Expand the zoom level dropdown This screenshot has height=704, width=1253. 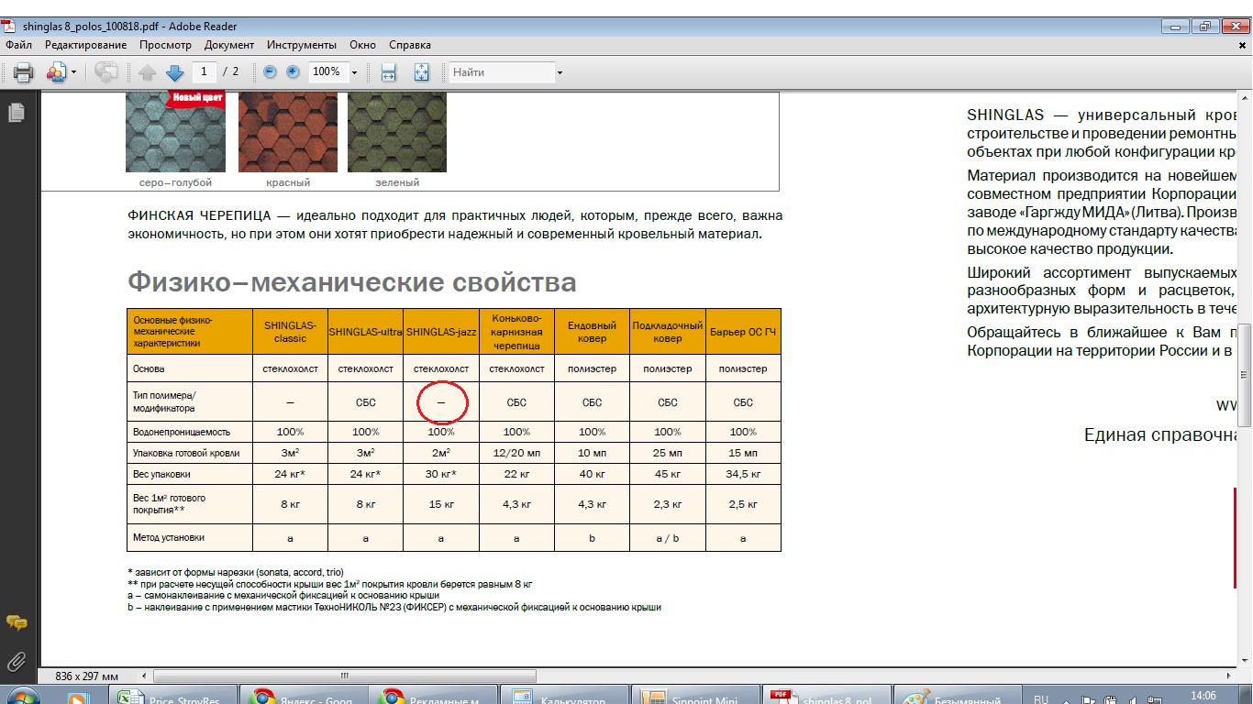pos(354,72)
